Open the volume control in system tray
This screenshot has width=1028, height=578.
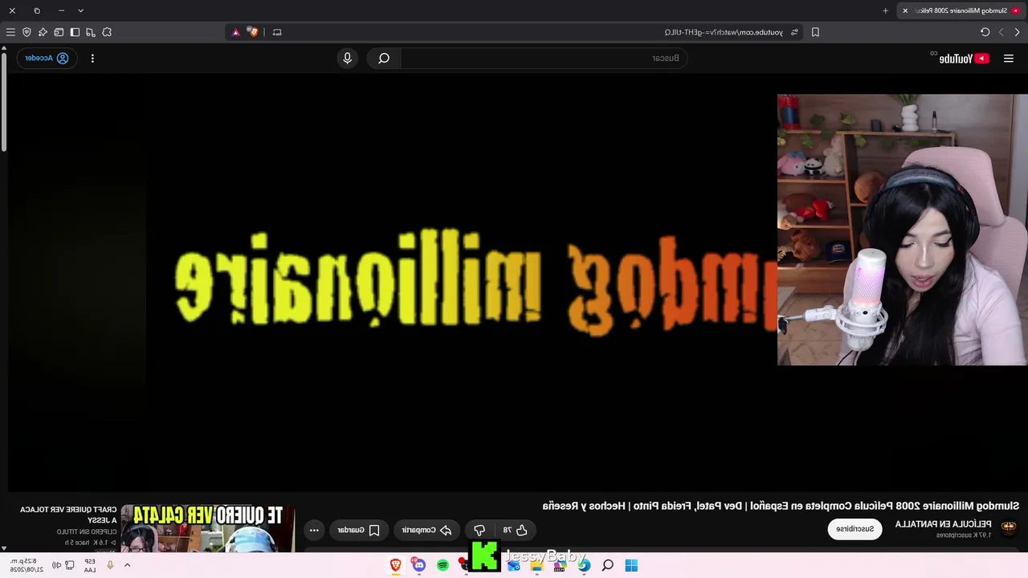point(57,565)
